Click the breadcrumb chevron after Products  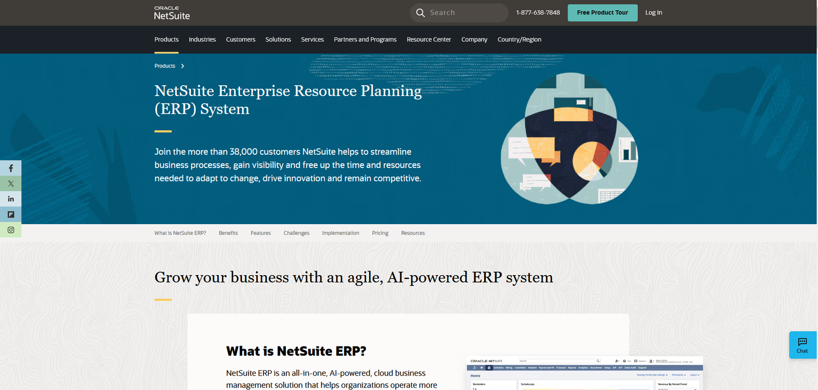coord(183,66)
